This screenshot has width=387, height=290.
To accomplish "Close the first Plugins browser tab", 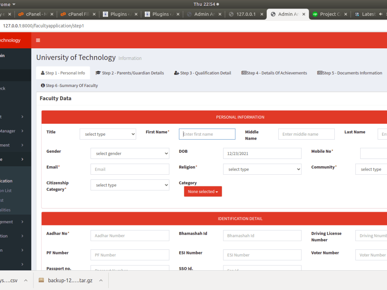I will click(136, 14).
